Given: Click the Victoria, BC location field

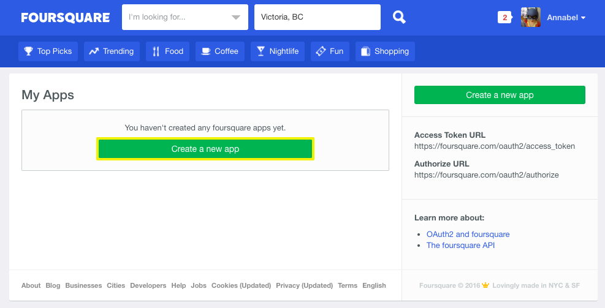Looking at the screenshot, I should click(317, 17).
